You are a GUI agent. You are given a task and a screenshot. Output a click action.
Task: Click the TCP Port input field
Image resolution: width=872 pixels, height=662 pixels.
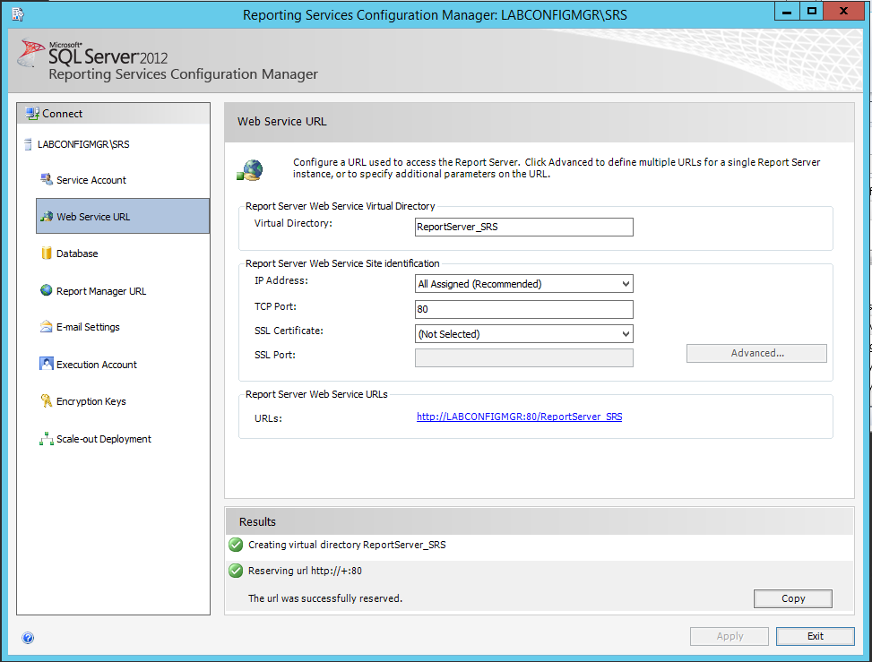(x=524, y=309)
